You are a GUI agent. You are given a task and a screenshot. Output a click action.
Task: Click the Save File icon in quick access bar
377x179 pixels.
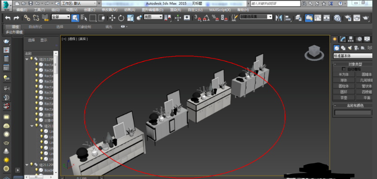click(x=30, y=3)
